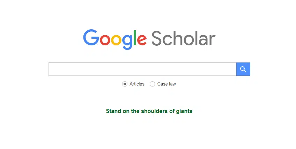Click the Articles text label
Image resolution: width=296 pixels, height=149 pixels.
(137, 84)
